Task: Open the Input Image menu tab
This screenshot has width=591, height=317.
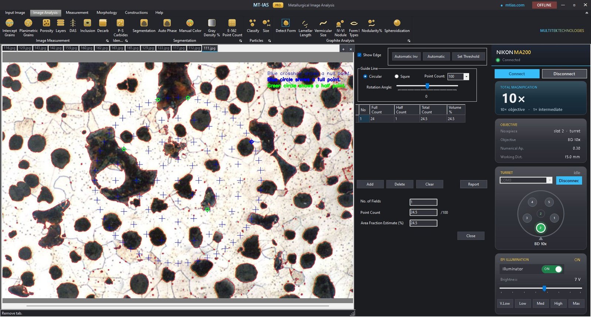Action: tap(15, 13)
